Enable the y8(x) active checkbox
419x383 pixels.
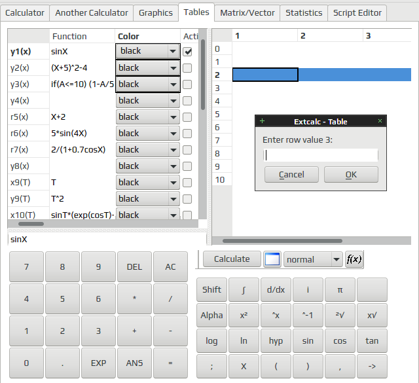coord(187,166)
